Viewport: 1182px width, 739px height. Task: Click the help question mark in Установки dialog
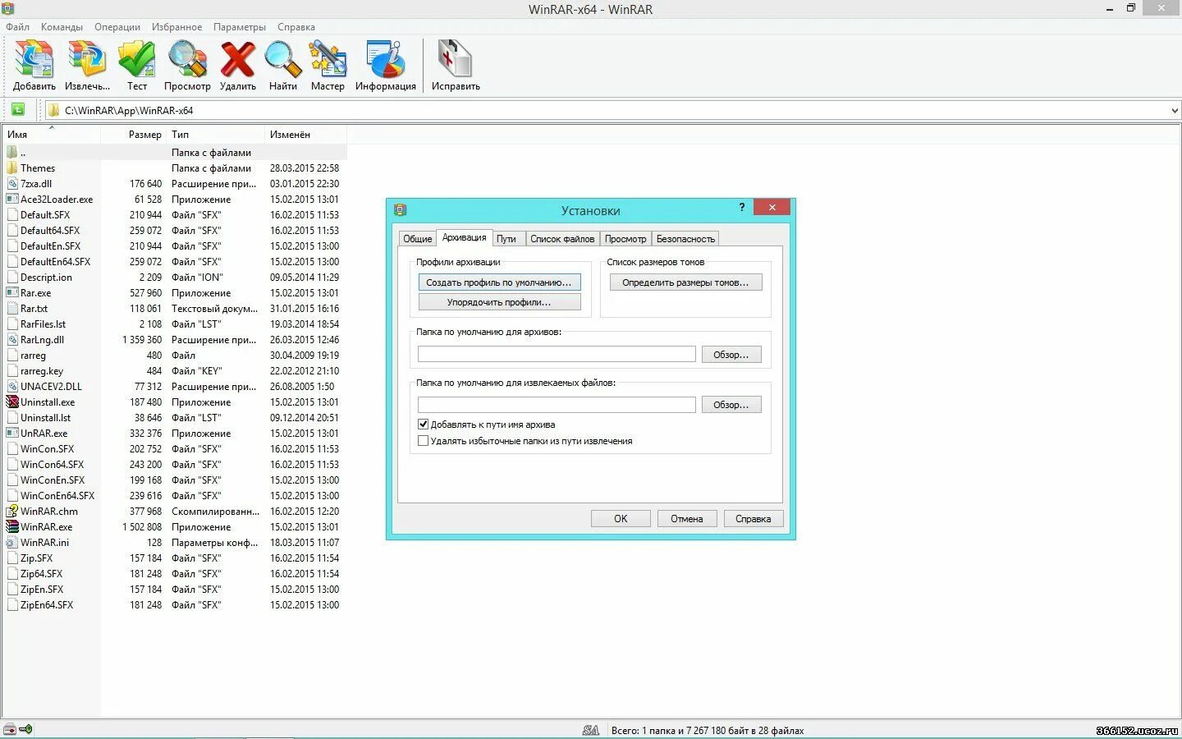[x=742, y=207]
